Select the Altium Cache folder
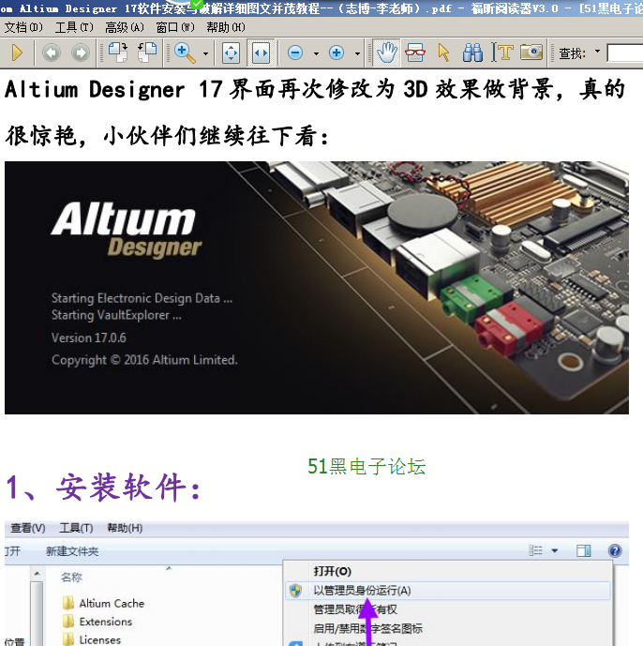The width and height of the screenshot is (643, 646). click(103, 603)
